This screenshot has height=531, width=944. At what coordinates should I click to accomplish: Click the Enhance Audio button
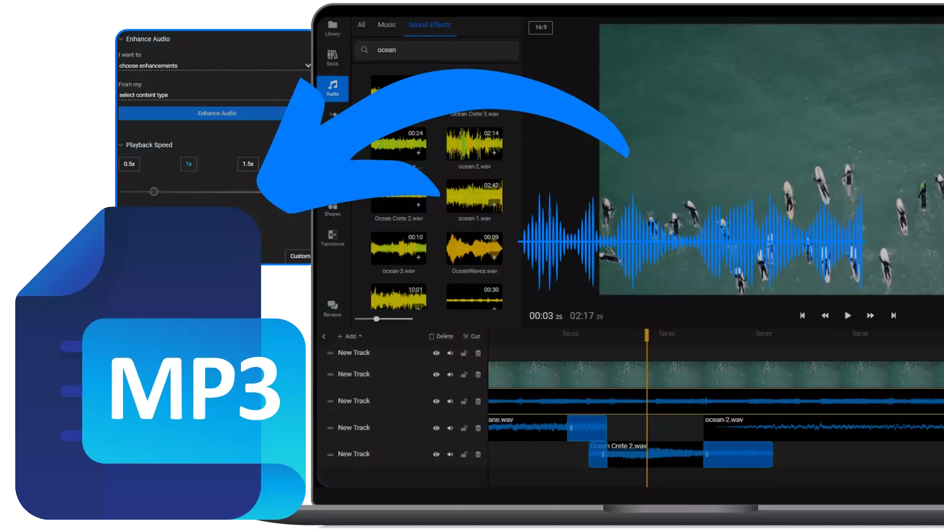tap(216, 113)
